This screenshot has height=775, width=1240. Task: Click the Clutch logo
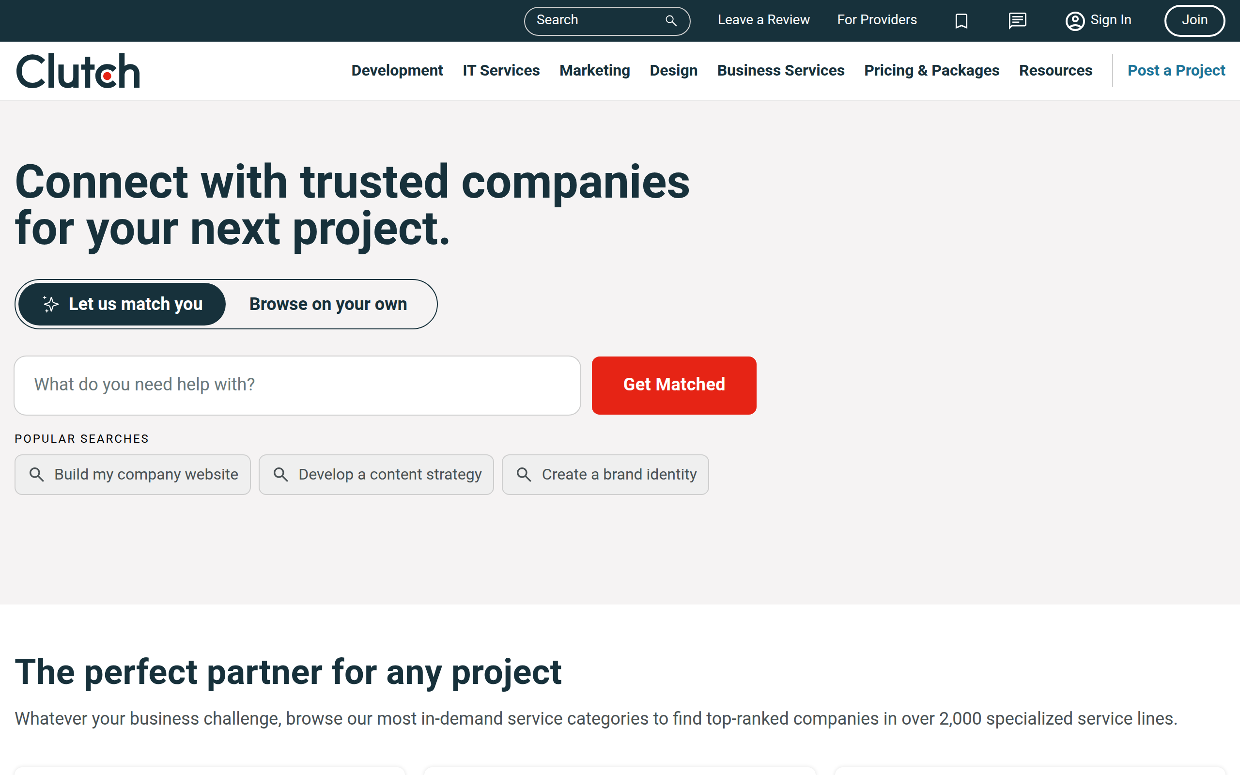[78, 71]
